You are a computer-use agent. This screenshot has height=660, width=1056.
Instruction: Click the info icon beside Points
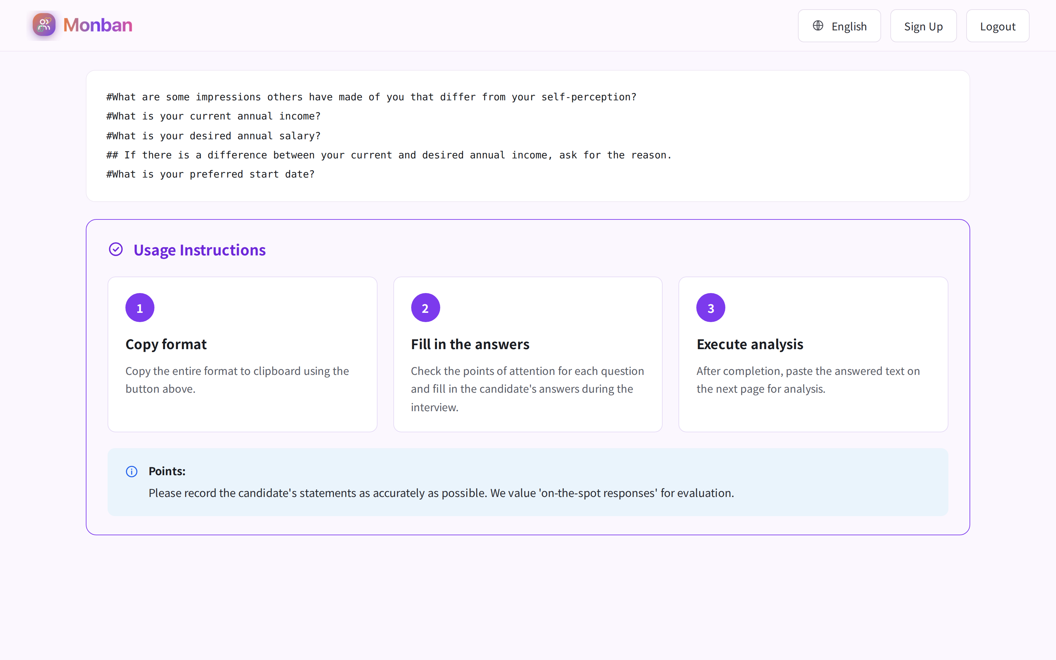(131, 472)
